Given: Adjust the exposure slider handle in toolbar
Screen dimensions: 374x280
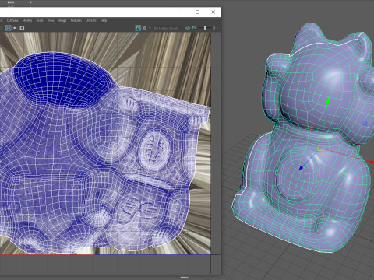Looking at the screenshot, I should (x=205, y=28).
